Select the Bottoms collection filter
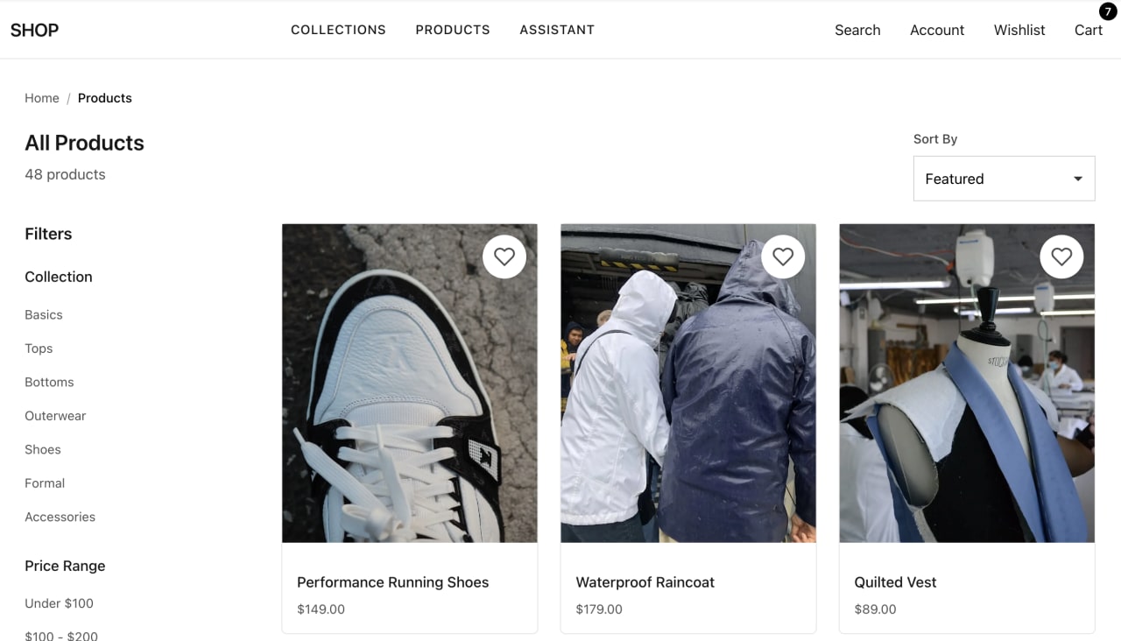Image resolution: width=1121 pixels, height=641 pixels. pyautogui.click(x=49, y=382)
